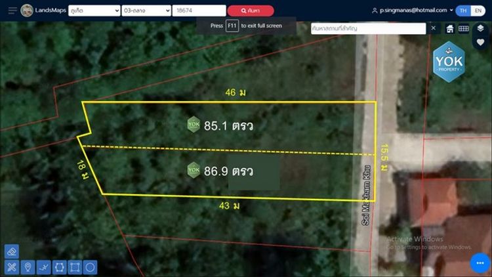Select the polyline drawing tool

(43, 267)
